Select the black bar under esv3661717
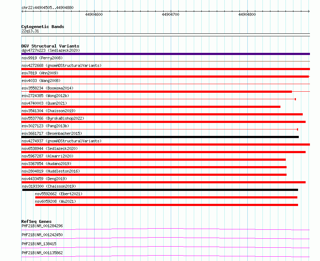The height and width of the screenshot is (261, 320). coord(160,137)
